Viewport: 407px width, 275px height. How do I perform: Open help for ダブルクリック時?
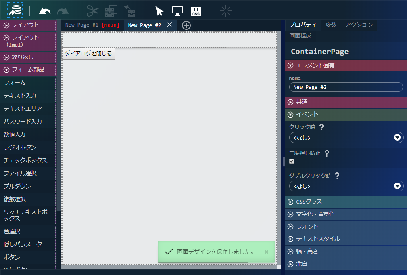337,176
